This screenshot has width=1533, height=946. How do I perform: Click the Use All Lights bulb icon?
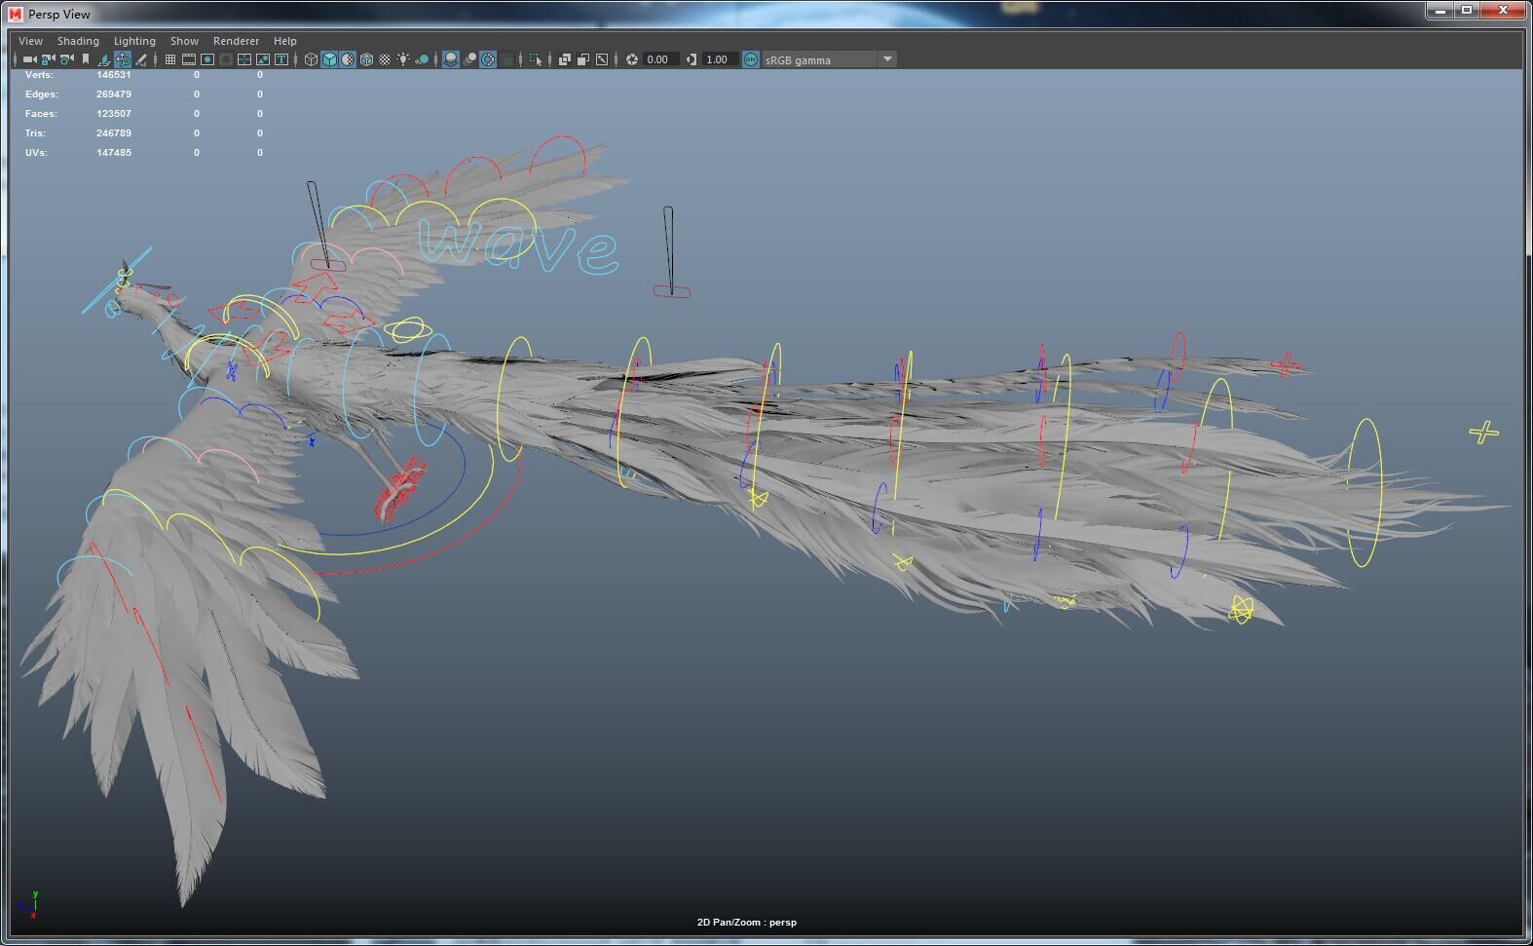pos(403,59)
